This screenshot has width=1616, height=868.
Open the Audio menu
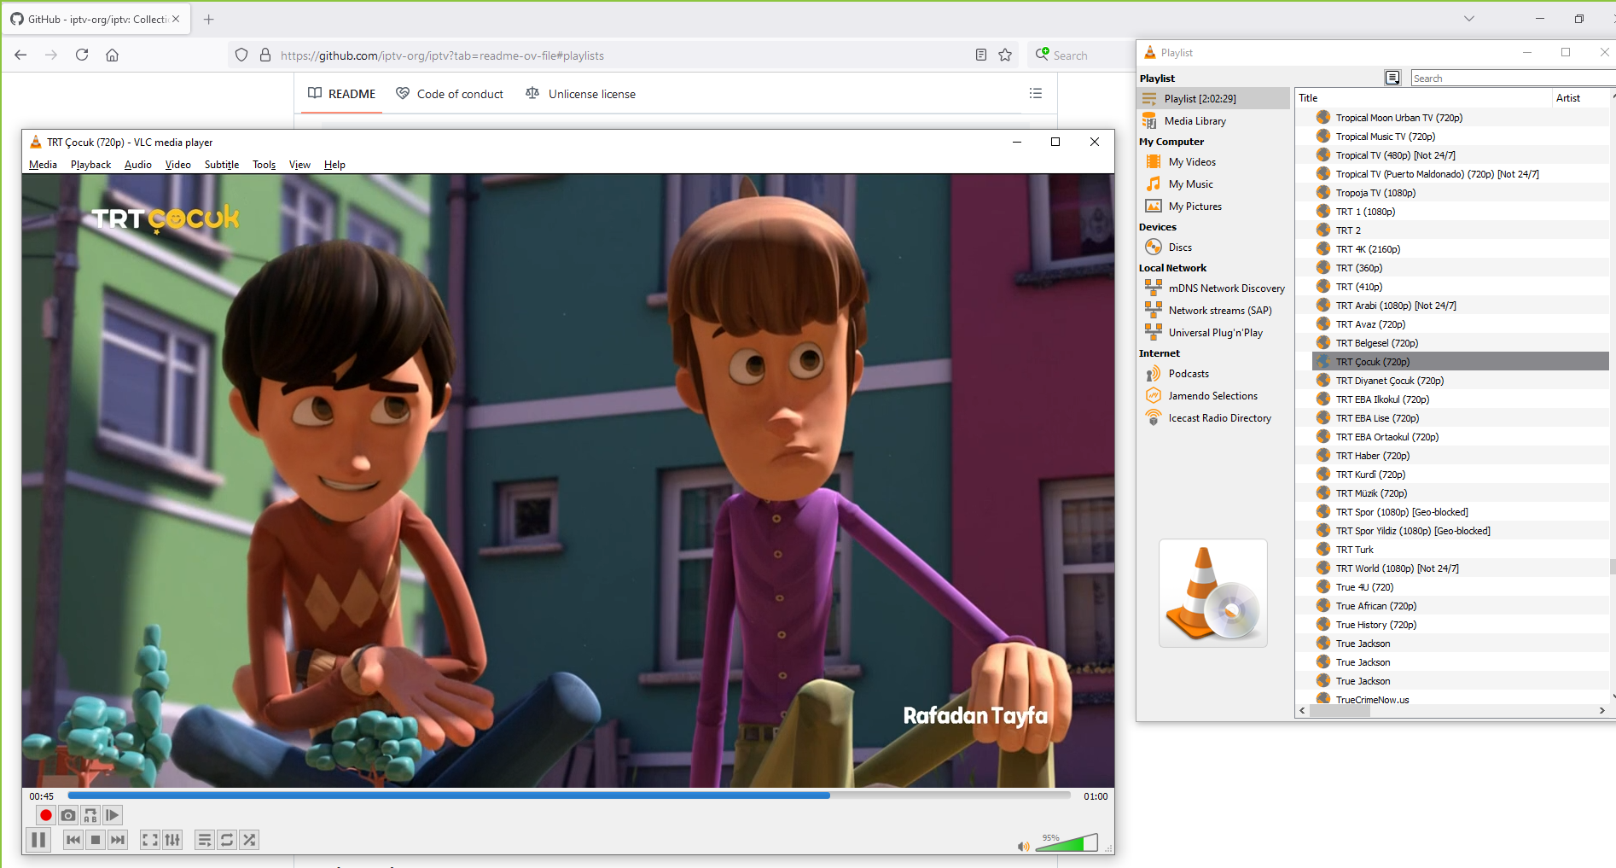pyautogui.click(x=138, y=165)
